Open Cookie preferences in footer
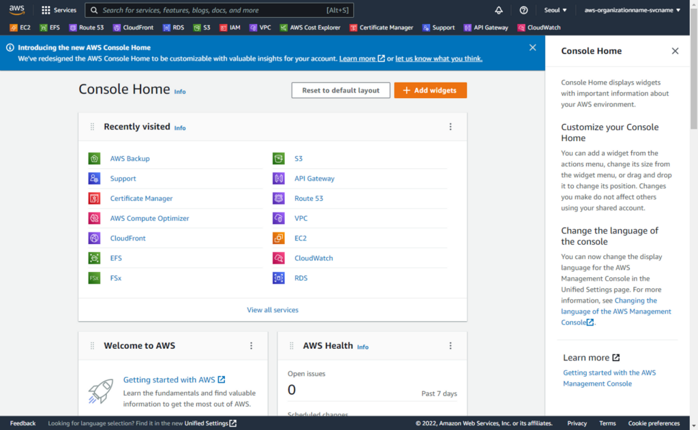 coord(654,423)
